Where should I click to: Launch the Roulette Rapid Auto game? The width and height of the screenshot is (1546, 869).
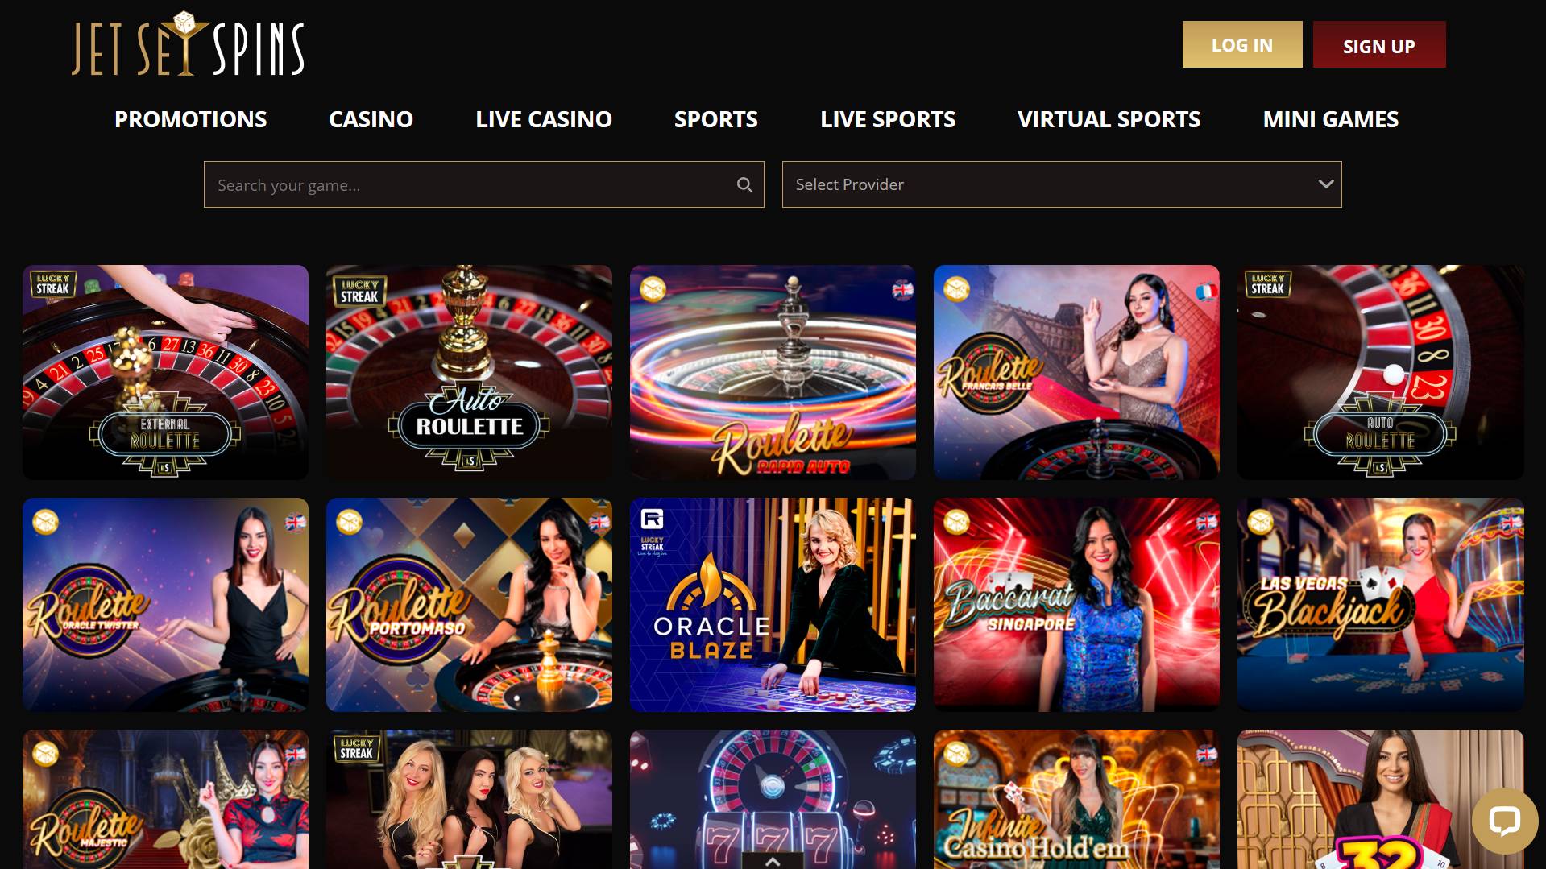click(x=773, y=372)
